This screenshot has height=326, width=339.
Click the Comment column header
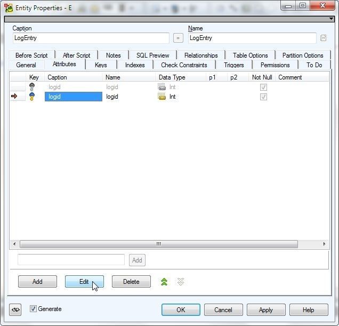(x=302, y=77)
